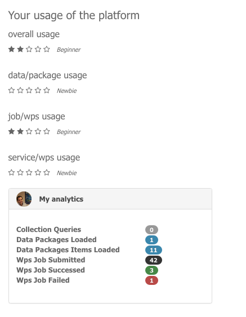
Task: Click the first star under data/package usage
Action: pyautogui.click(x=11, y=90)
